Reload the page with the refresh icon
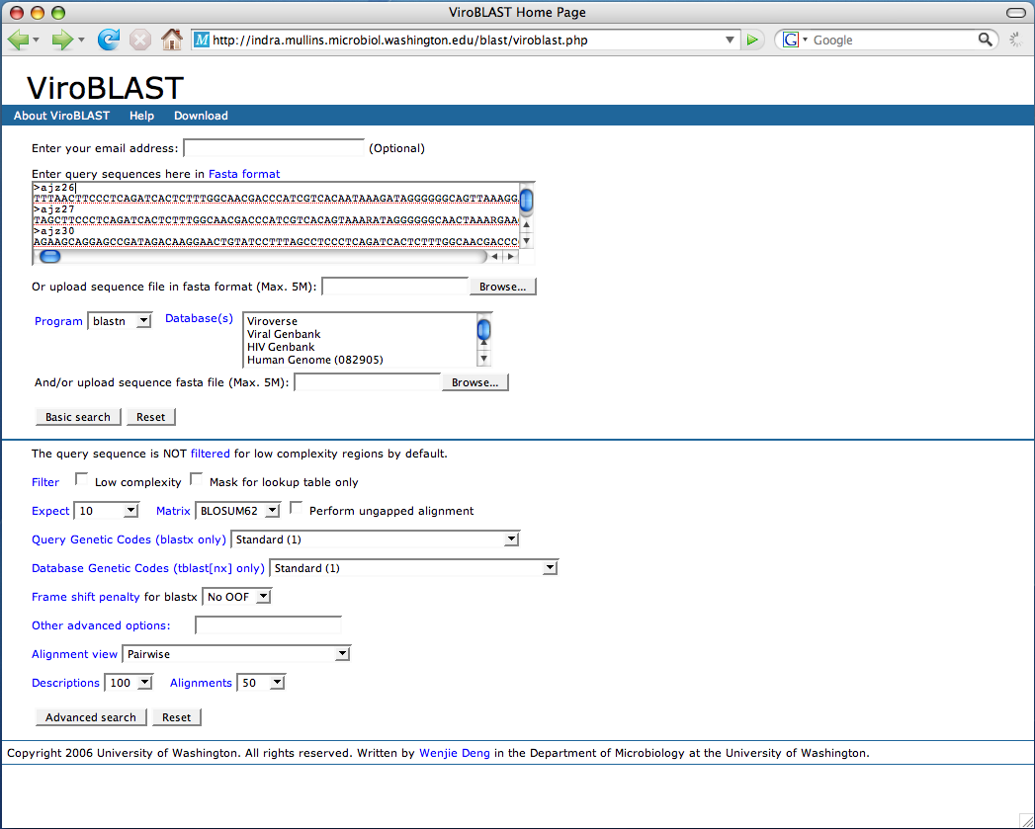 pos(108,40)
